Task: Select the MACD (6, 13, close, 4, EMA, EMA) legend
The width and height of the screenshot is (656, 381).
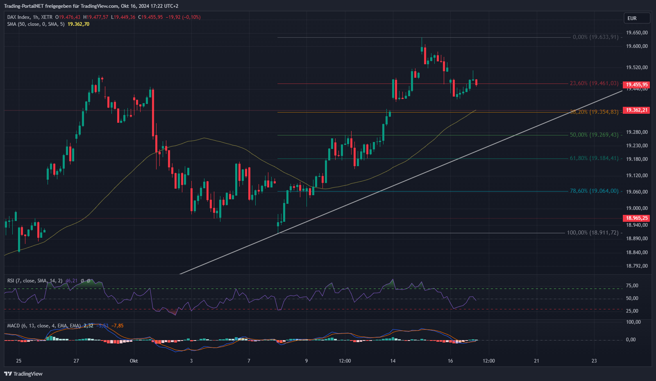Action: coord(44,326)
